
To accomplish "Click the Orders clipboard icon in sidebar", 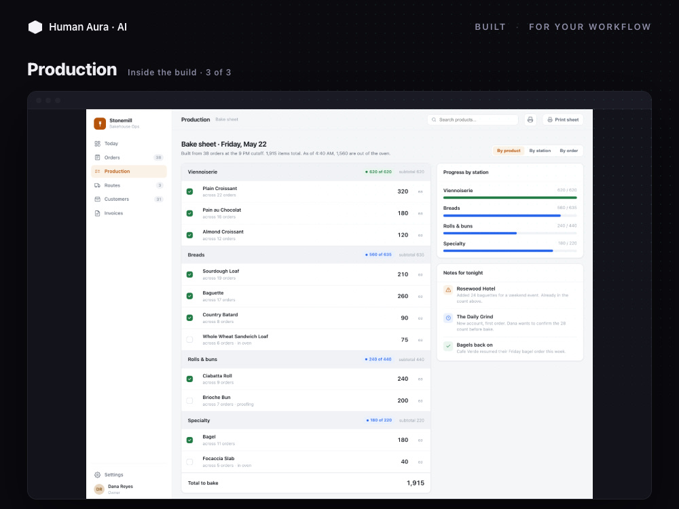I will coord(97,157).
